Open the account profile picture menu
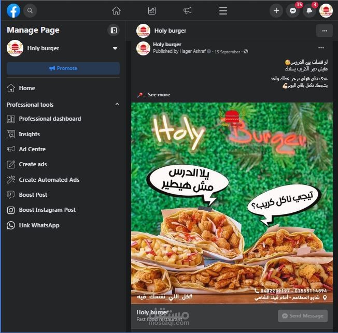The image size is (338, 333). [x=326, y=10]
